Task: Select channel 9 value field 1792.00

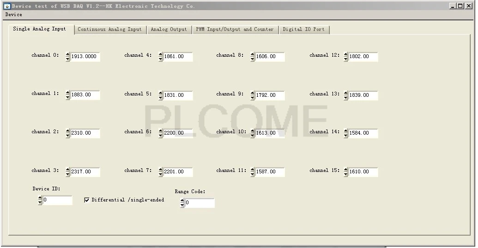Action: point(270,95)
